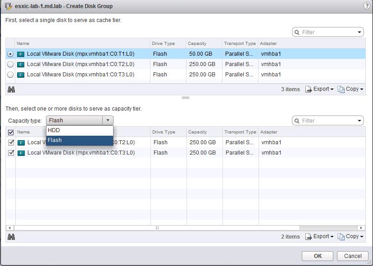Select the T2:L0 disk radio button as the cache tier
Viewport: 373px width, 266px height.
10,64
